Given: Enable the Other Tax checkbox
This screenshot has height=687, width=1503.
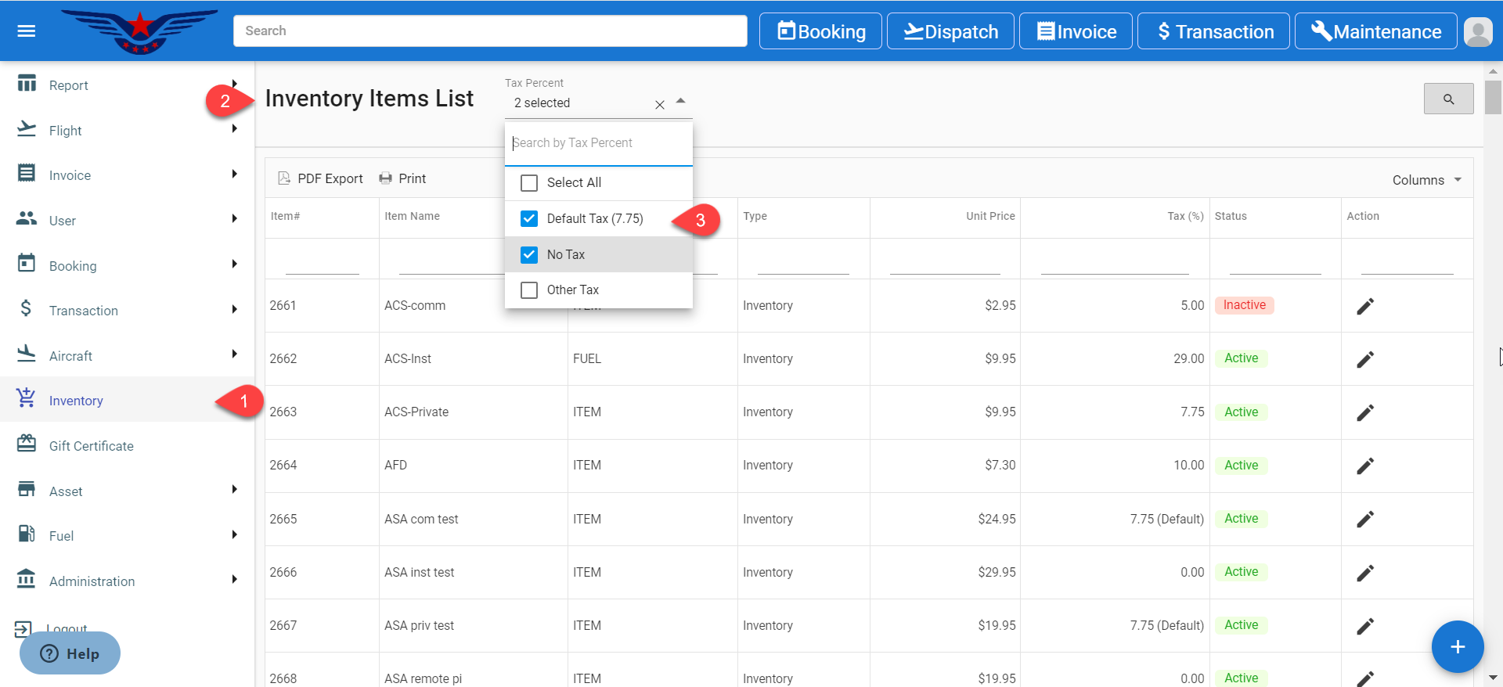Looking at the screenshot, I should 529,290.
